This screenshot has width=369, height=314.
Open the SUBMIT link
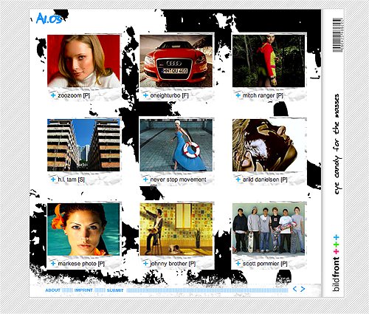tap(115, 290)
